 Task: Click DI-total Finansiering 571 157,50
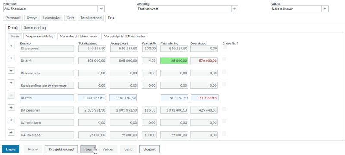pyautogui.click(x=175, y=98)
